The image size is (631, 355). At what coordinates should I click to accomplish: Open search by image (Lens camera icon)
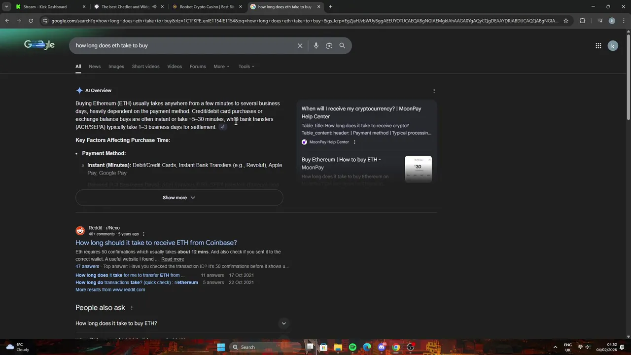[329, 45]
